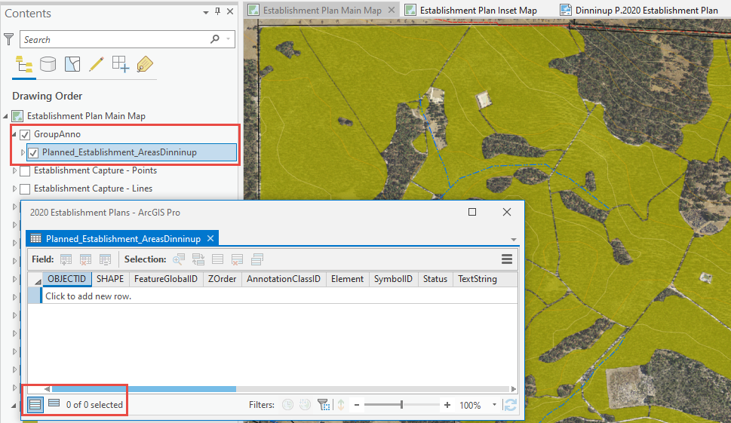Open the Contents search options dropdown
The height and width of the screenshot is (423, 731).
pyautogui.click(x=229, y=39)
